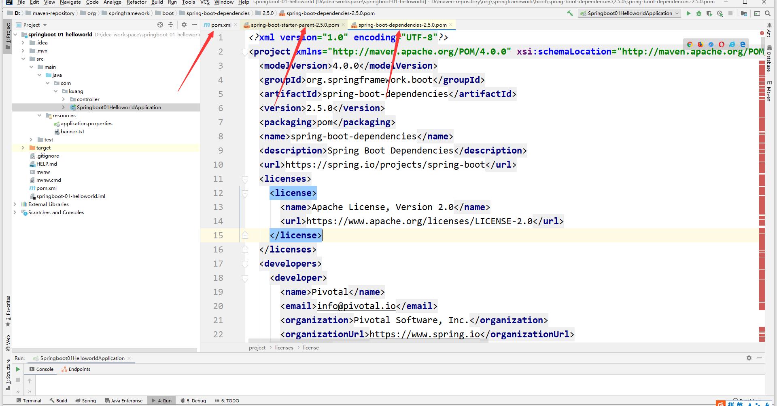
Task: Click the grey Stop icon in the top toolbar
Action: pos(730,13)
